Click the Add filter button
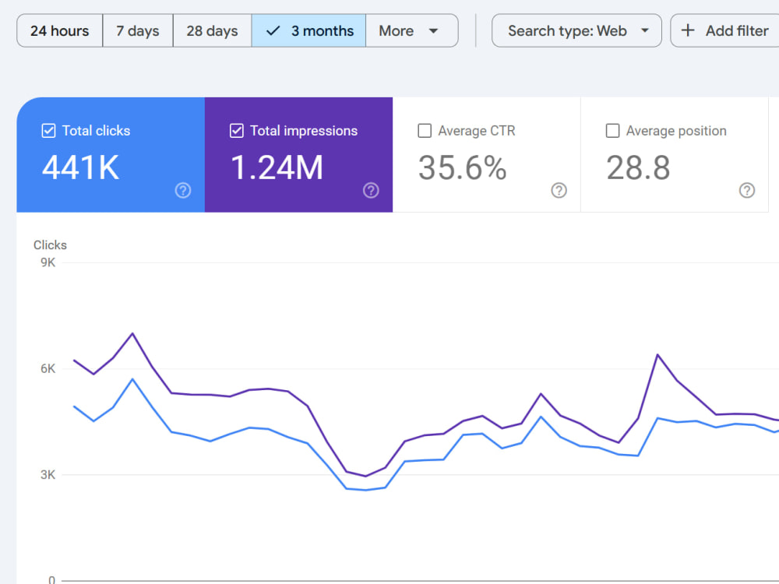Image resolution: width=779 pixels, height=584 pixels. click(x=724, y=31)
